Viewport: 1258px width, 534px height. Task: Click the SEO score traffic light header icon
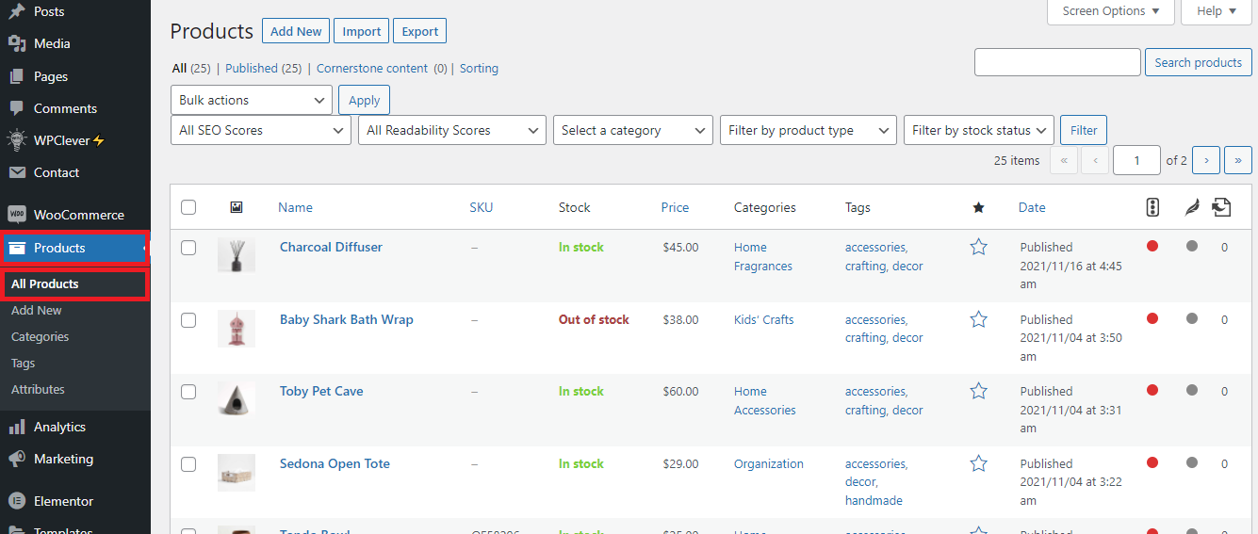1152,207
